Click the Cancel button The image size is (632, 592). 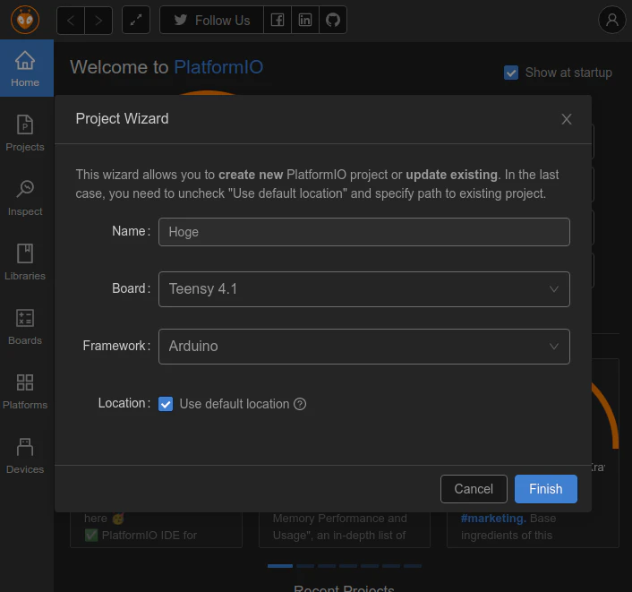[x=474, y=489]
